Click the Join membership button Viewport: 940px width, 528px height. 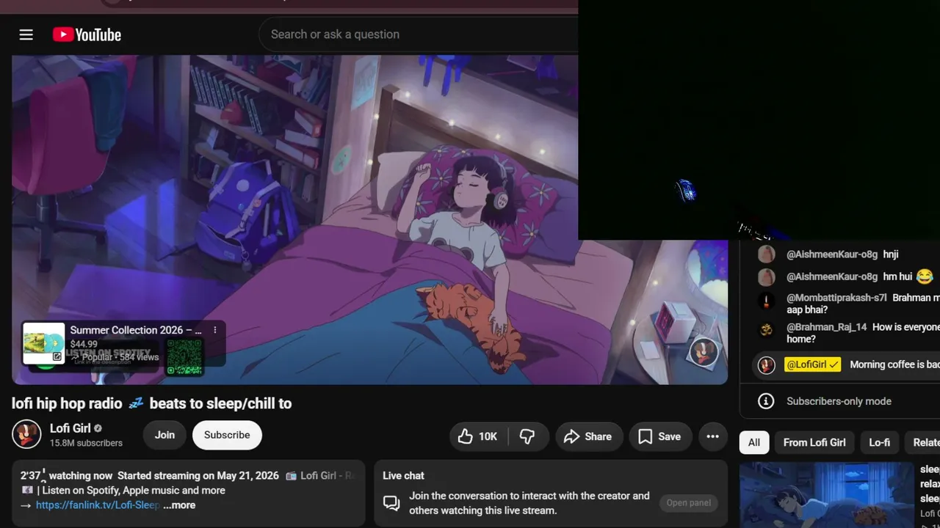click(x=164, y=435)
